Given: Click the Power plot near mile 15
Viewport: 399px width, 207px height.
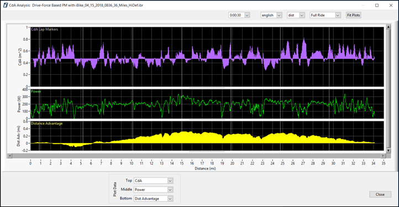Looking at the screenshot, I should click(182, 96).
